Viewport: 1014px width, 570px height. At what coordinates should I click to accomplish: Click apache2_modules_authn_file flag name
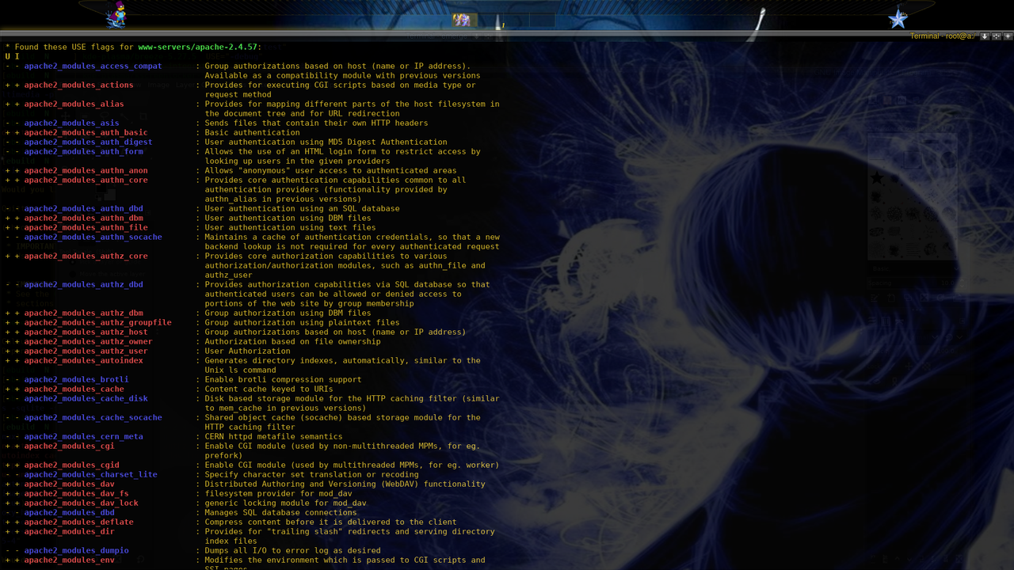(x=86, y=228)
